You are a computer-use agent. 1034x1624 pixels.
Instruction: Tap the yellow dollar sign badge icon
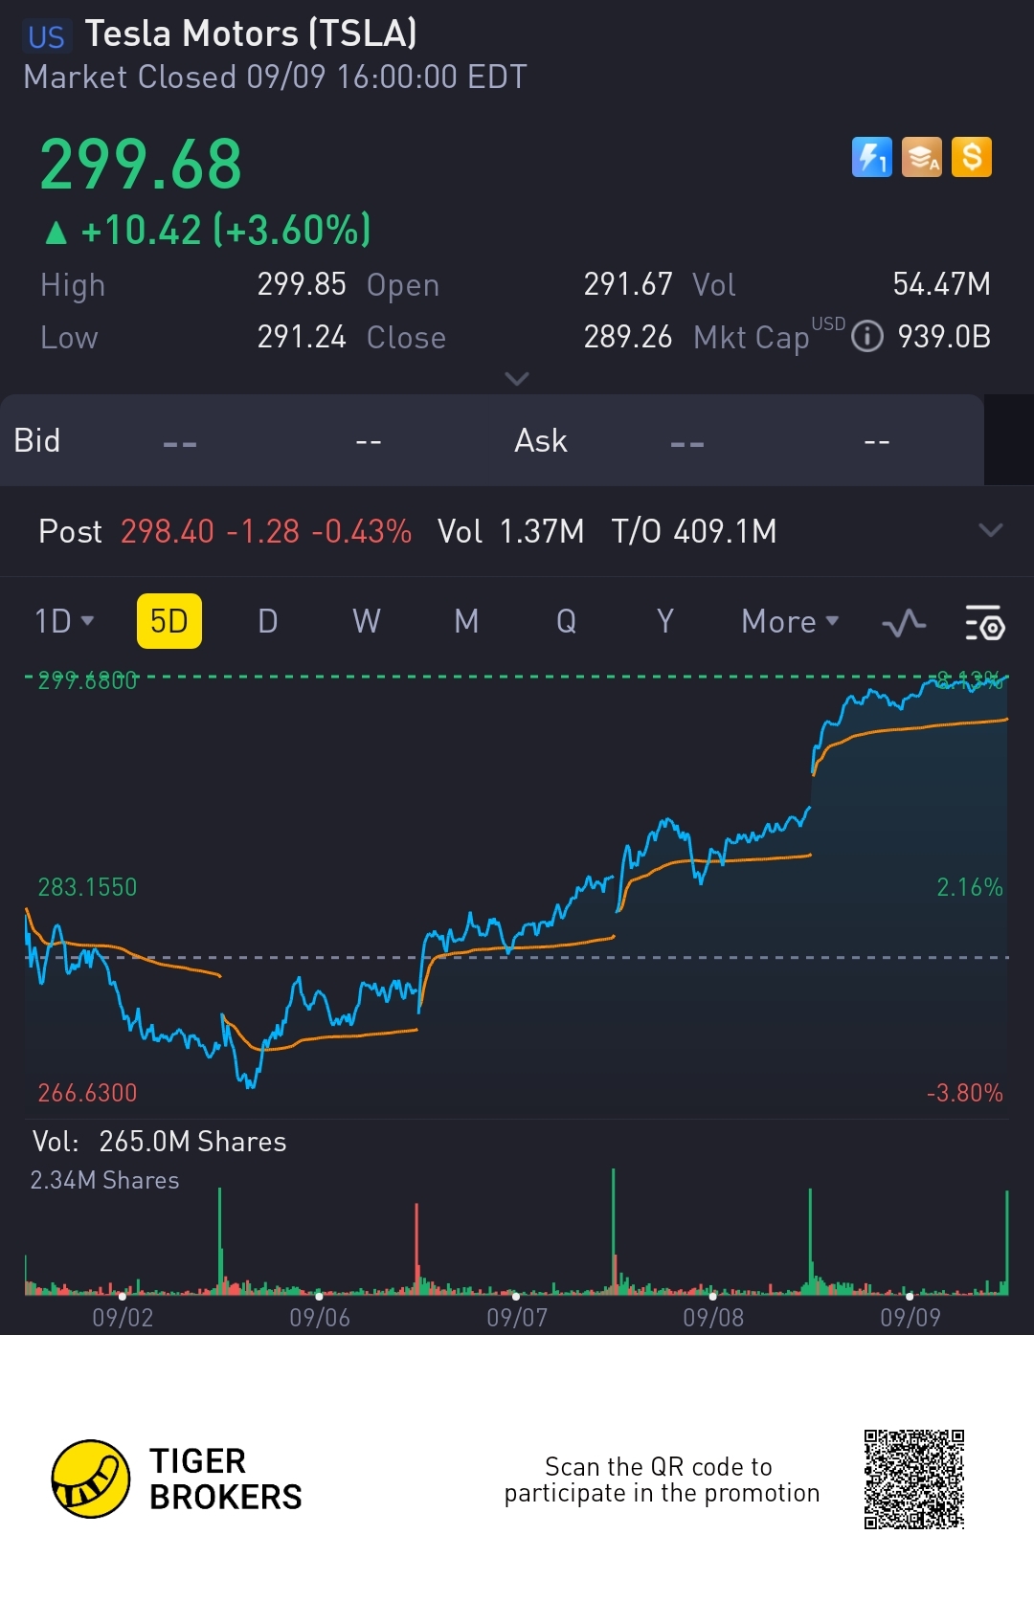972,157
